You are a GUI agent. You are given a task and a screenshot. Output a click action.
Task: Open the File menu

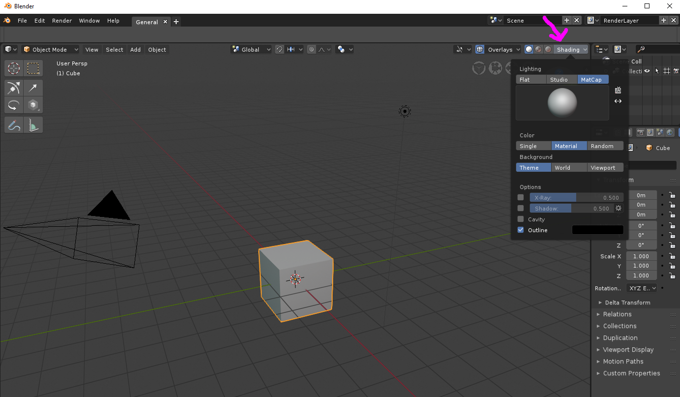22,21
